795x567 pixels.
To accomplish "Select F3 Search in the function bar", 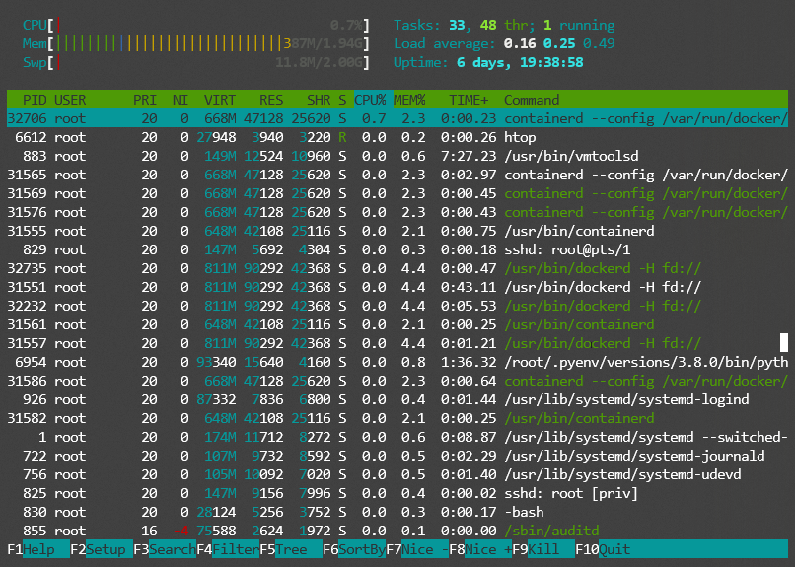I will 165,549.
